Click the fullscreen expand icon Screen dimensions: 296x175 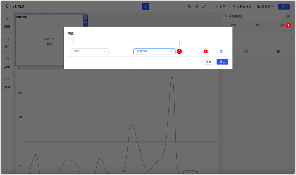(205, 6)
